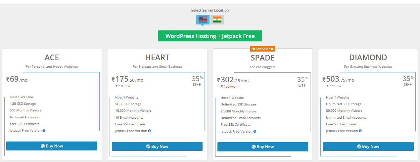
Task: Click the 35% OFF label on HEART
Action: [x=197, y=81]
